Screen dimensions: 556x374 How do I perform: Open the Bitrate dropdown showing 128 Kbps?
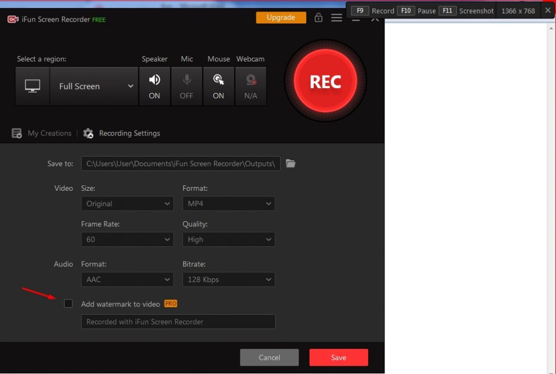click(229, 279)
